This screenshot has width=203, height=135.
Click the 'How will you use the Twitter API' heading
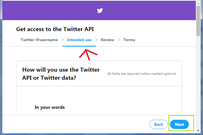click(x=61, y=73)
